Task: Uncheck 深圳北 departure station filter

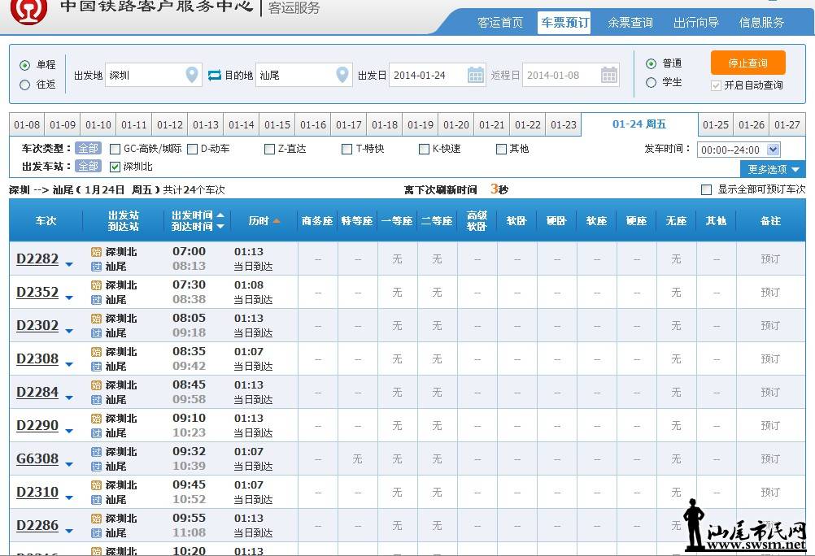Action: pos(115,167)
